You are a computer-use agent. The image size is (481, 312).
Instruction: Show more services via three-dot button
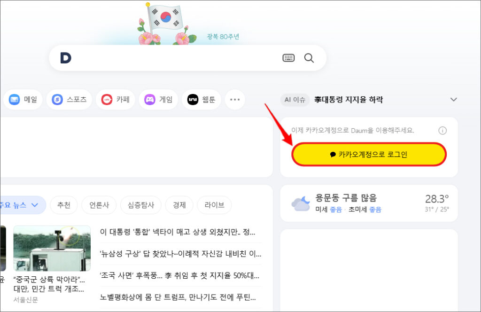pos(235,100)
